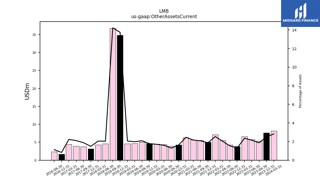Screen dimensions: 320x180
Task: Click the left axis tick label '20'
Action: pos(34,89)
